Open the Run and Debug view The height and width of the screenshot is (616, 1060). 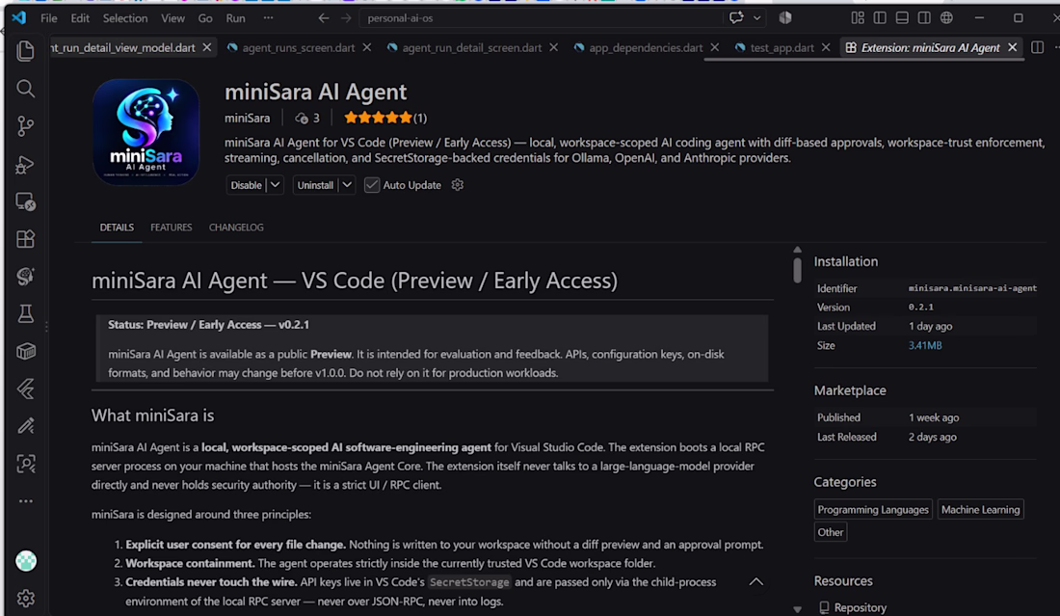coord(26,164)
